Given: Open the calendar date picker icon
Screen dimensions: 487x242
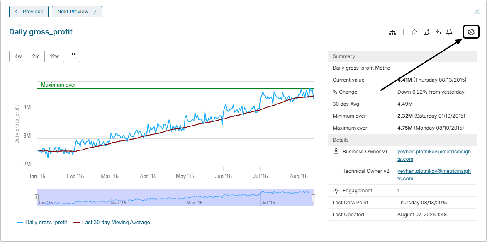Looking at the screenshot, I should (73, 56).
